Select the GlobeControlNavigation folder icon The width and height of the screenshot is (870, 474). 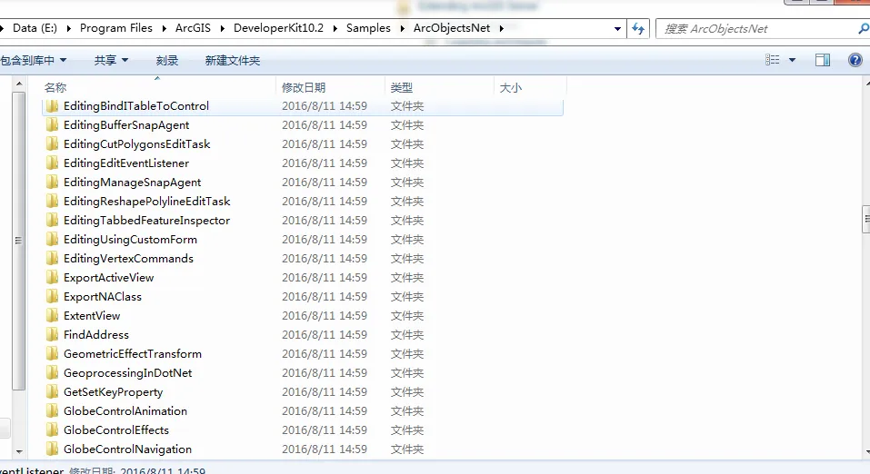pos(52,449)
